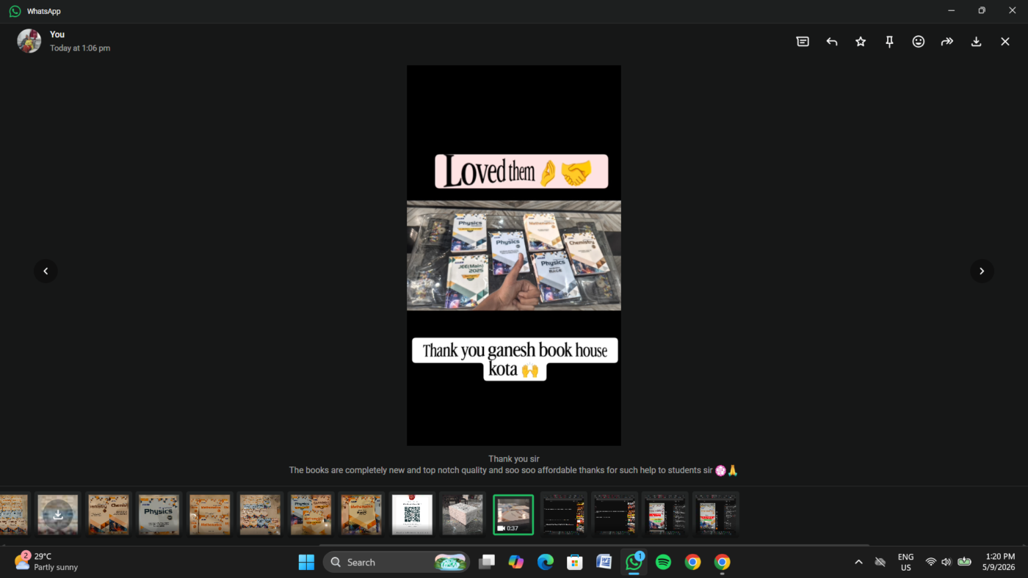Viewport: 1028px width, 578px height.
Task: Forward this video using the double-arrow icon
Action: (947, 42)
